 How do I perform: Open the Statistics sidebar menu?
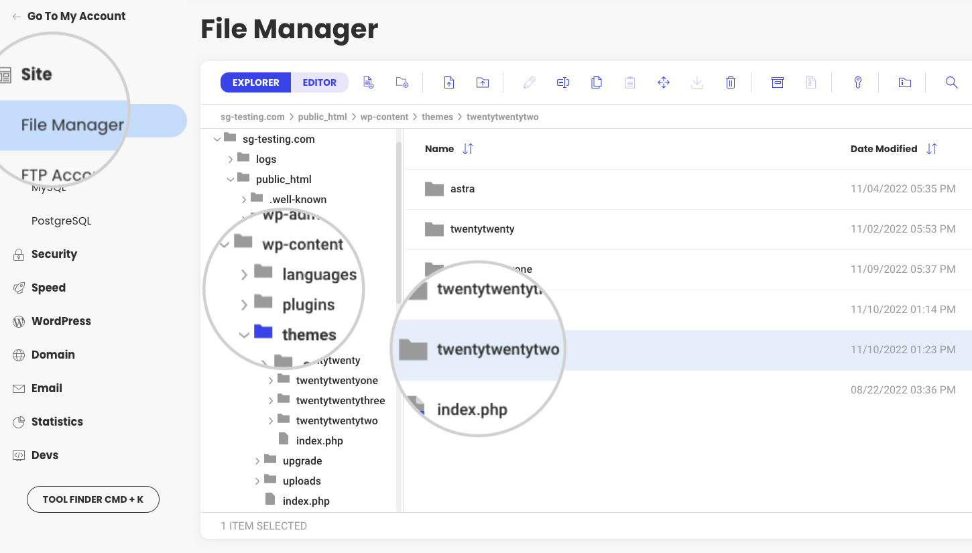(x=57, y=422)
